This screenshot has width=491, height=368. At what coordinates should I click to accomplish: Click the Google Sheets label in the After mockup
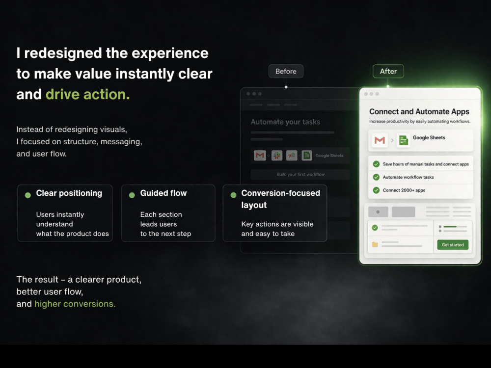429,137
